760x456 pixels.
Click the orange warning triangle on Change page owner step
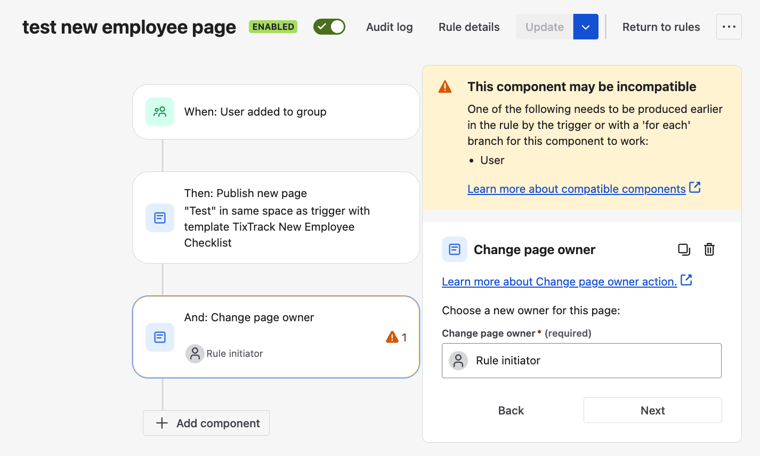(392, 337)
